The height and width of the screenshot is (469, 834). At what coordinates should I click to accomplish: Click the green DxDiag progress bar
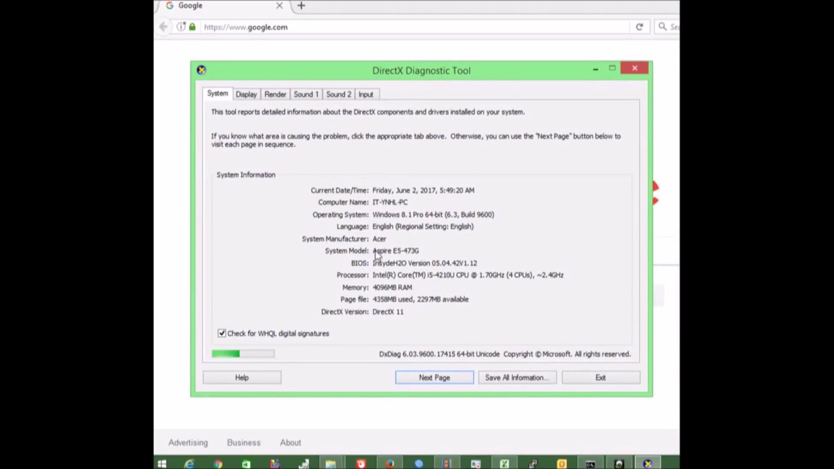pos(242,354)
